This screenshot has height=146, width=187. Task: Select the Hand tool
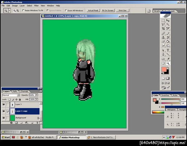coord(163,63)
